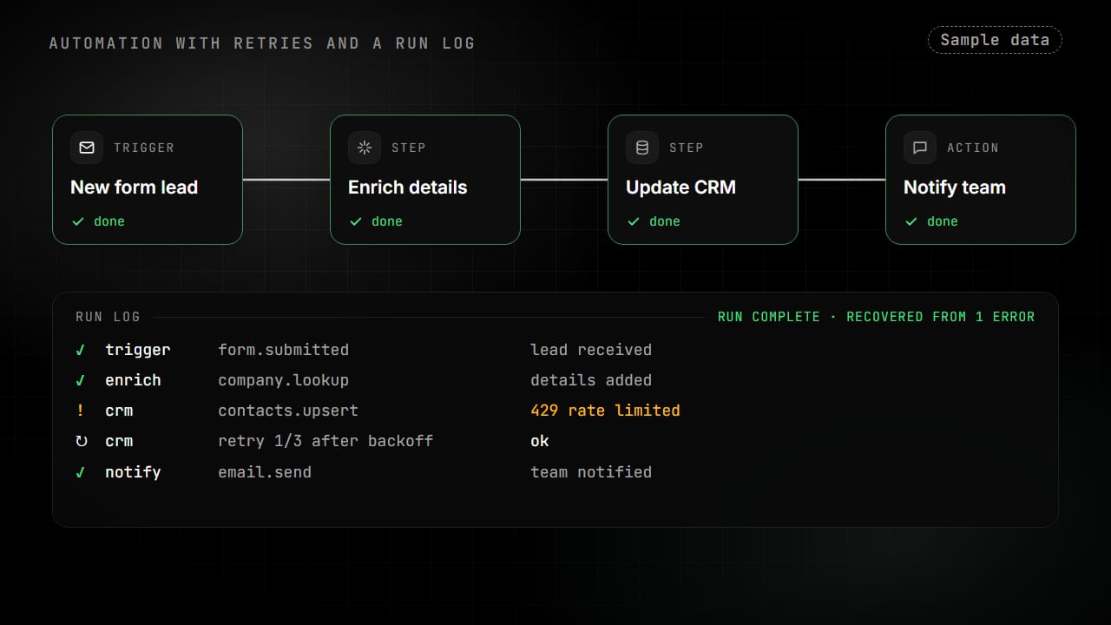
Task: Click "crm" in the contacts.upsert row
Action: pos(119,411)
